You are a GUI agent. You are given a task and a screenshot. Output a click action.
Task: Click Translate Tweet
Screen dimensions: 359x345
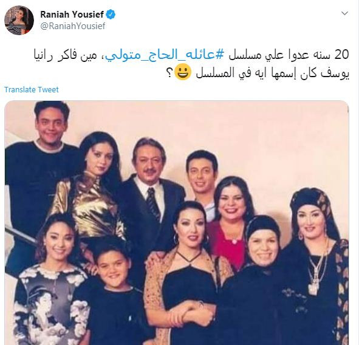pos(32,89)
